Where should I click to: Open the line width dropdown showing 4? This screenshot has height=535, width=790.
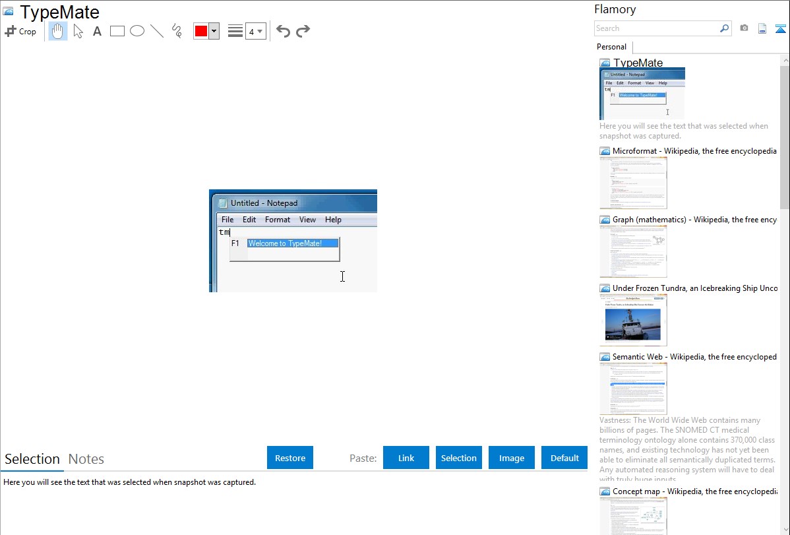point(256,31)
